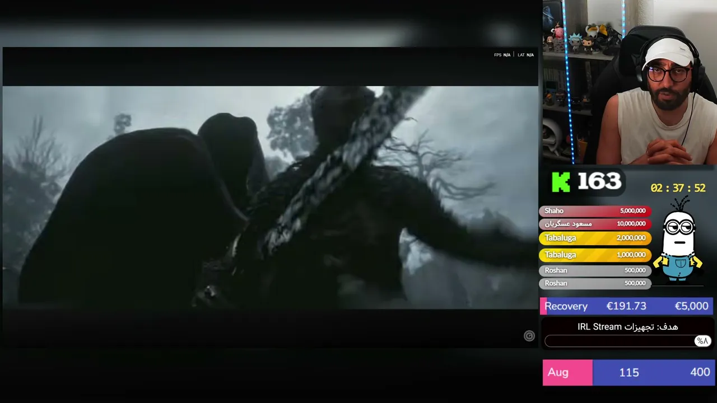Click the IRL Stream goal title
The image size is (717, 403).
click(627, 327)
